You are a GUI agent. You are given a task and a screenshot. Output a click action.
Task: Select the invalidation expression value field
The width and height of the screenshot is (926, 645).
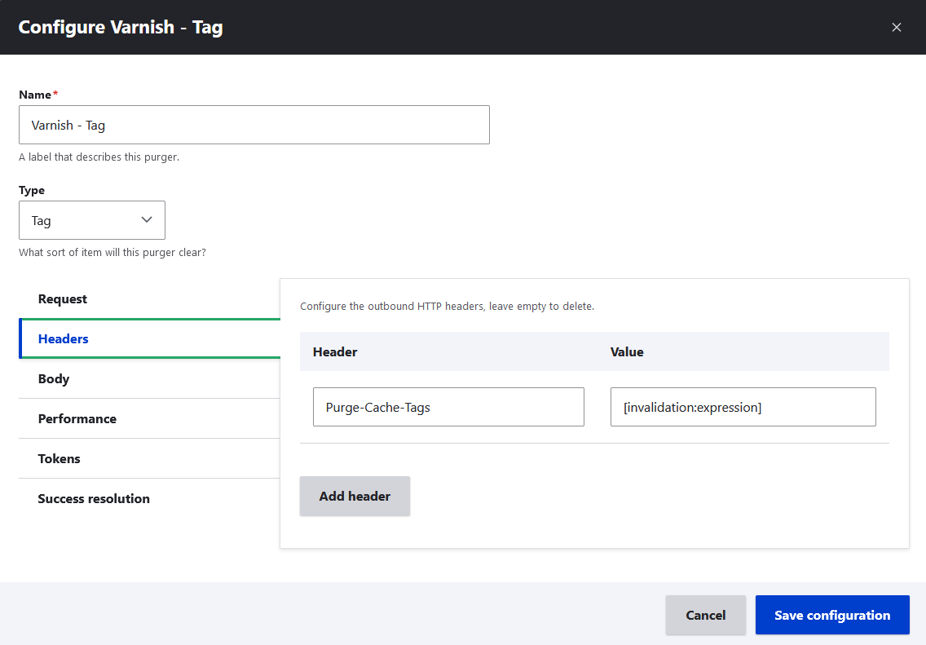pos(743,406)
